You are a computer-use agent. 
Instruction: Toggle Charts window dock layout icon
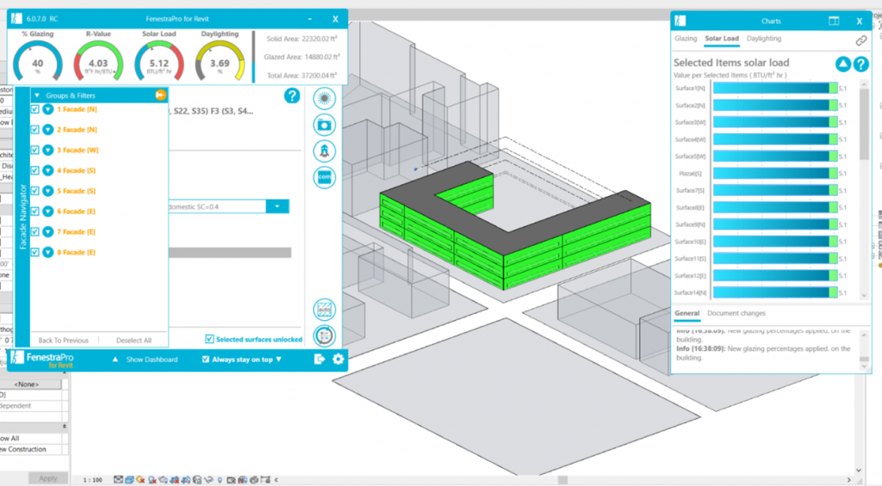point(834,22)
